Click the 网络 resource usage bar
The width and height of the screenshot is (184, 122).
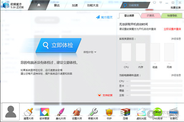169,52
